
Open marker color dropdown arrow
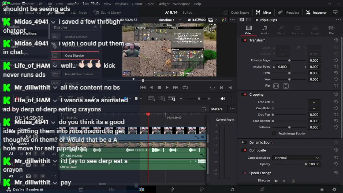click(141, 99)
